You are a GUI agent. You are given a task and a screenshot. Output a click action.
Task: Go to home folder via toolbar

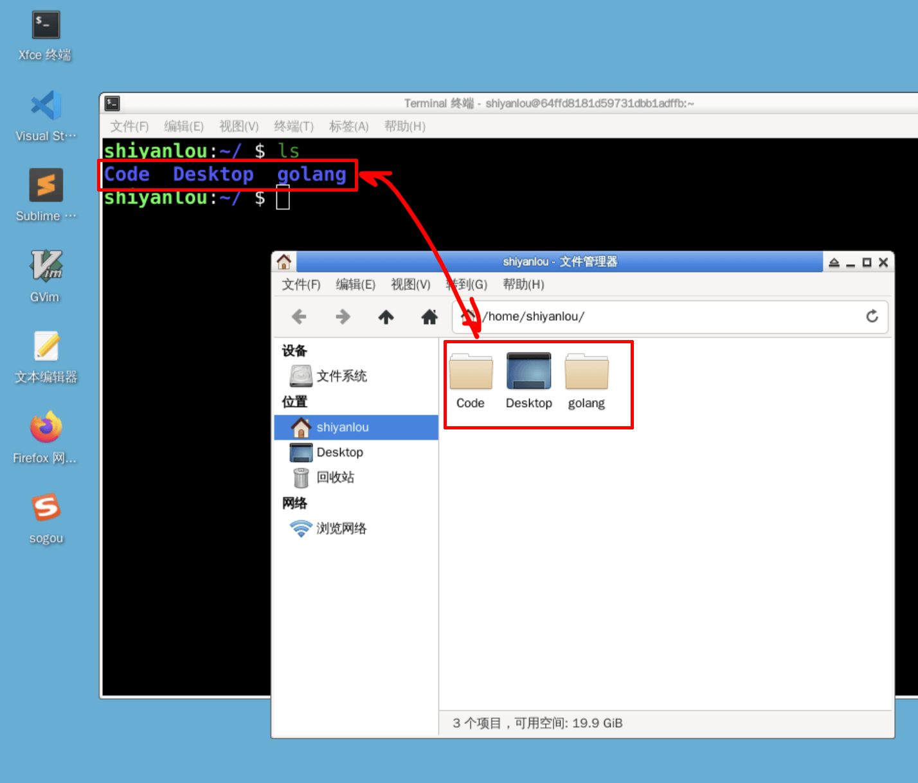[429, 316]
